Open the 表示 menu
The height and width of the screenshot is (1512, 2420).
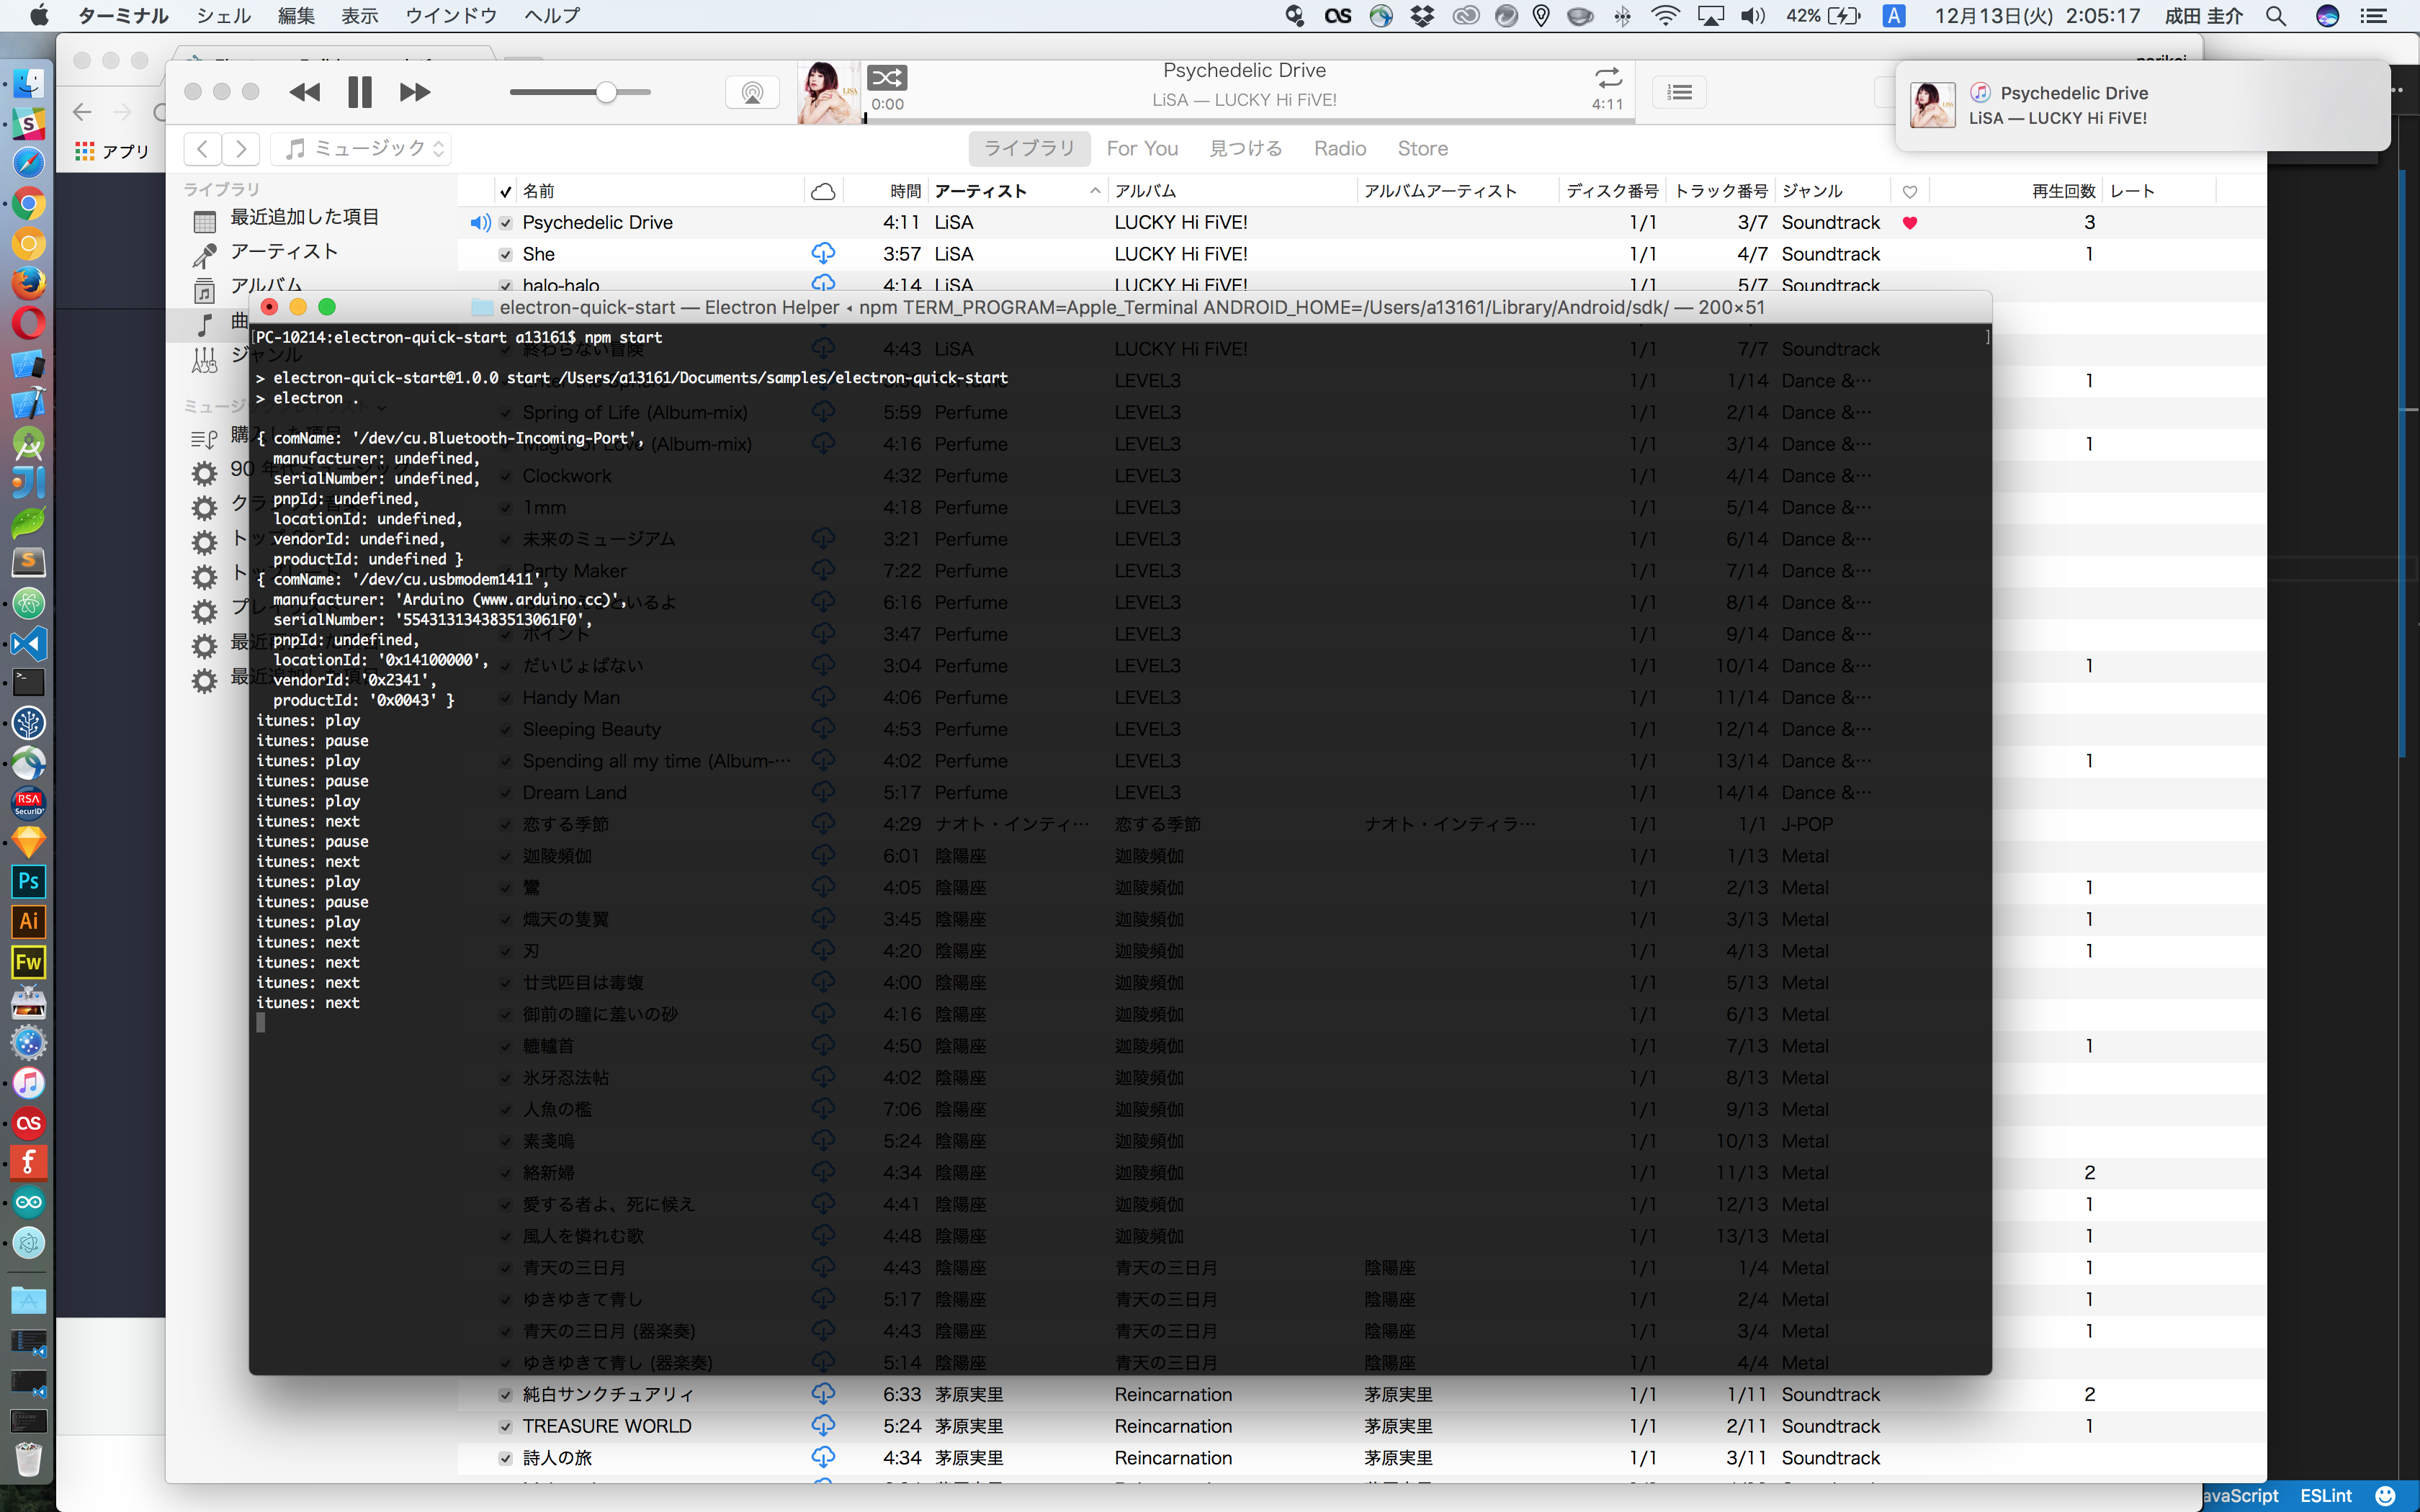360,16
